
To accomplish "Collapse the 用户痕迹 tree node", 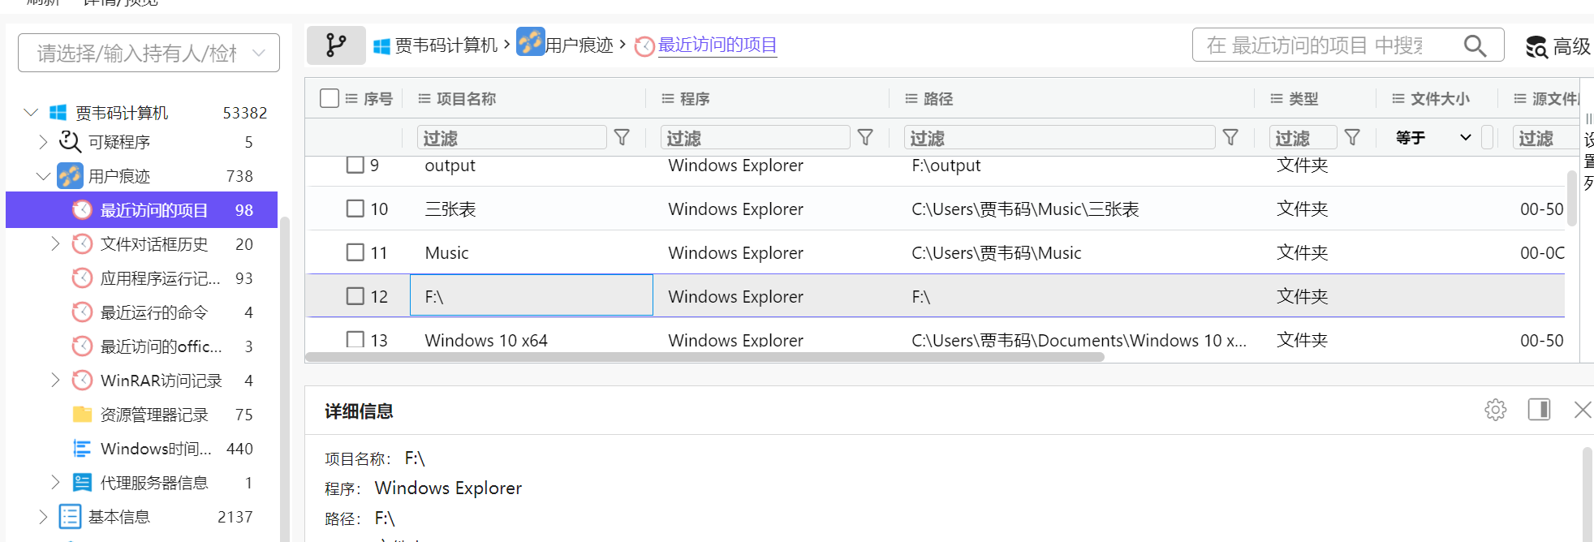I will (x=43, y=176).
